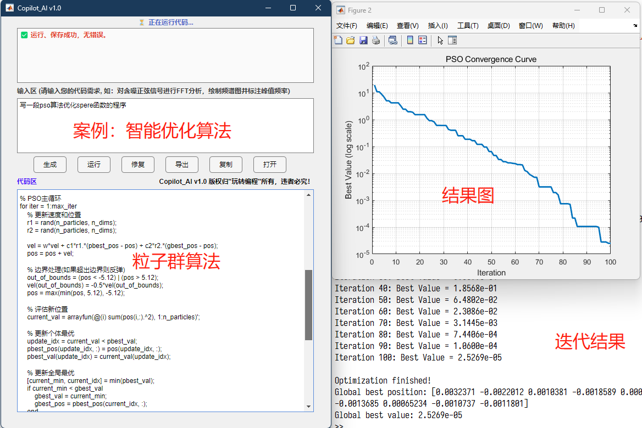Click the 修复 button
Screen dimensions: 642x428
tap(138, 165)
